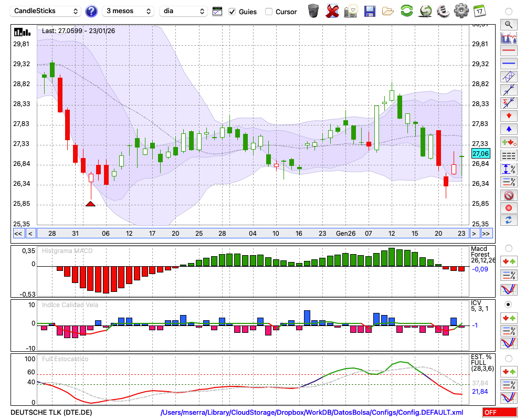Select the radio button above the magnifier
525x420 pixels.
[x=509, y=12]
